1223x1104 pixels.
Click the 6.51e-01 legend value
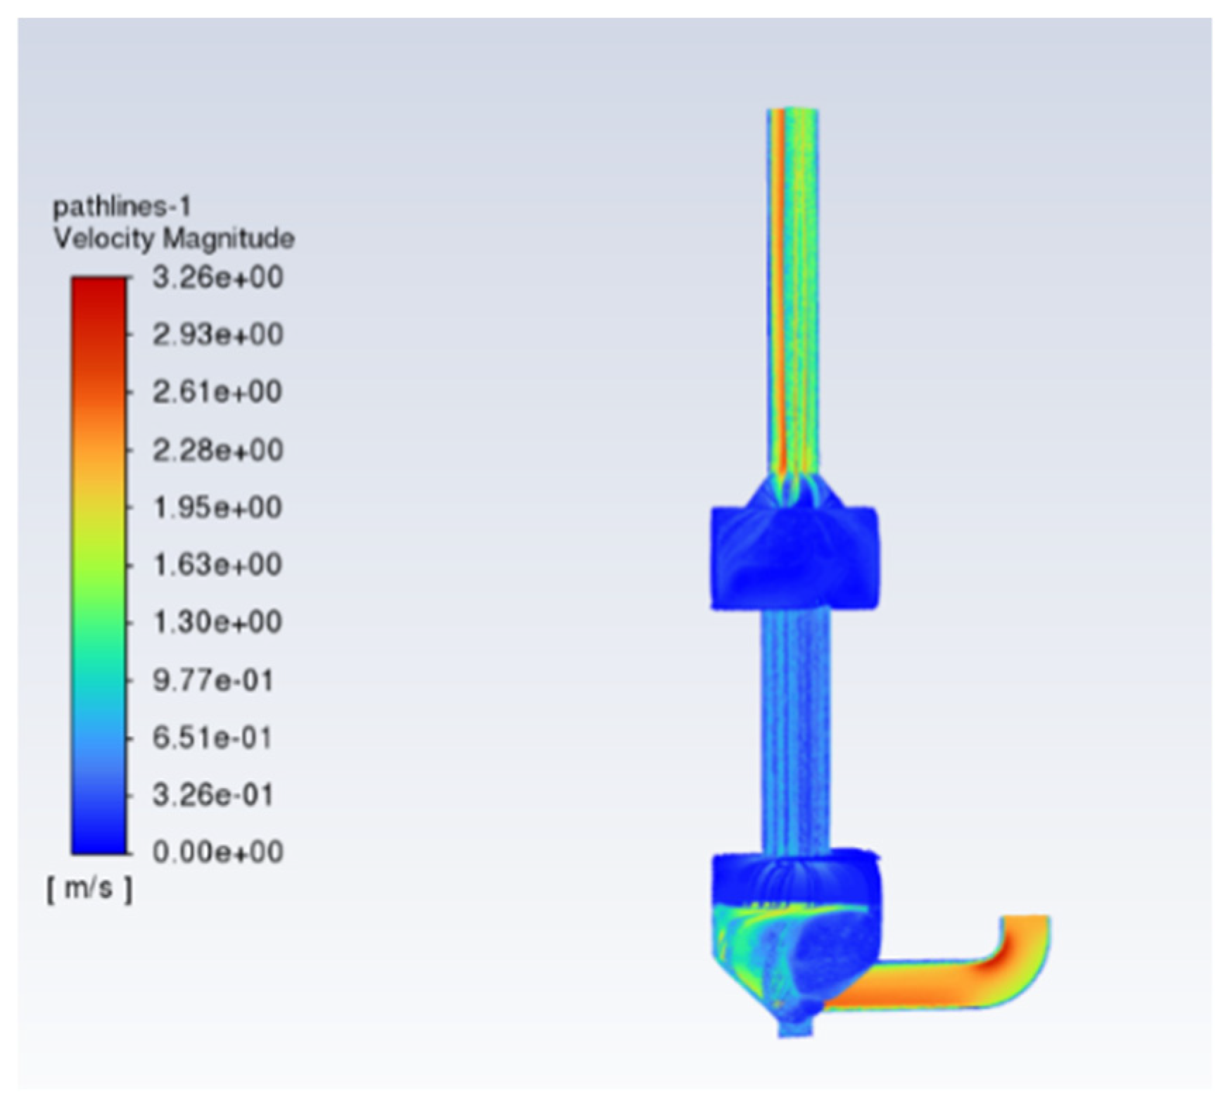(213, 738)
